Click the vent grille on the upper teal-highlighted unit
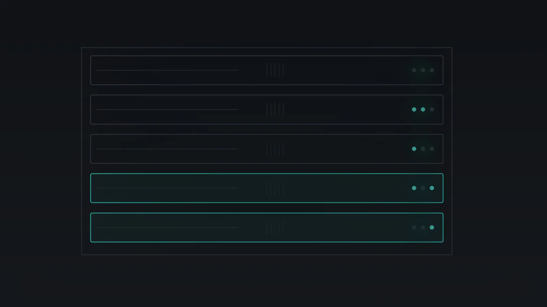 click(x=275, y=188)
